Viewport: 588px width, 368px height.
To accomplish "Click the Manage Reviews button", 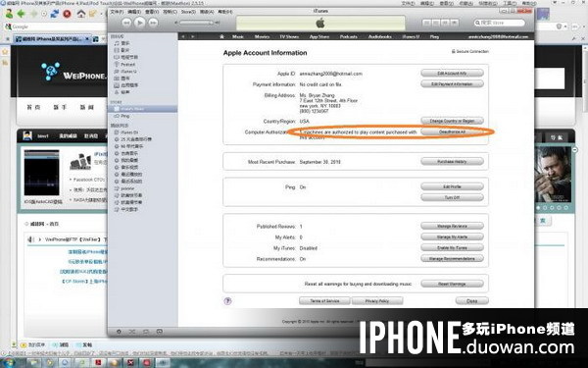I will 452,226.
